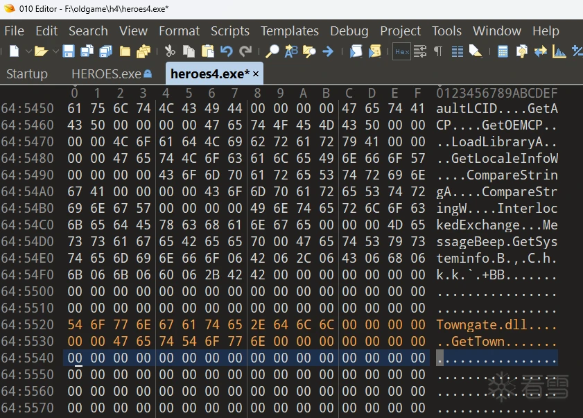Click the 'ssageBeep.GetSys' ASCII text
Screen dimensions: 583x418
(497, 242)
